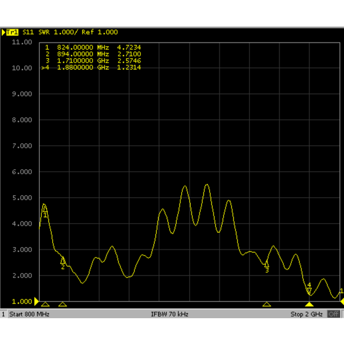Image resolution: width=344 pixels, height=344 pixels.
Task: Select marker 1 row at 824.00000 MHz
Action: pos(93,47)
